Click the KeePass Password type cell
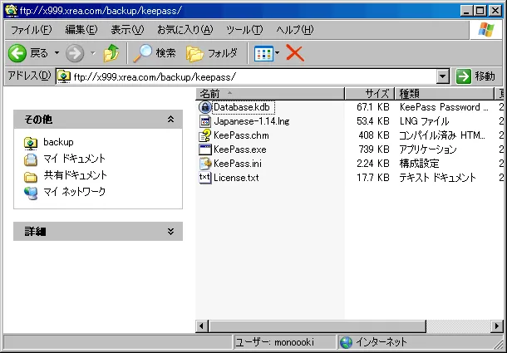This screenshot has height=353, width=507. click(x=444, y=107)
